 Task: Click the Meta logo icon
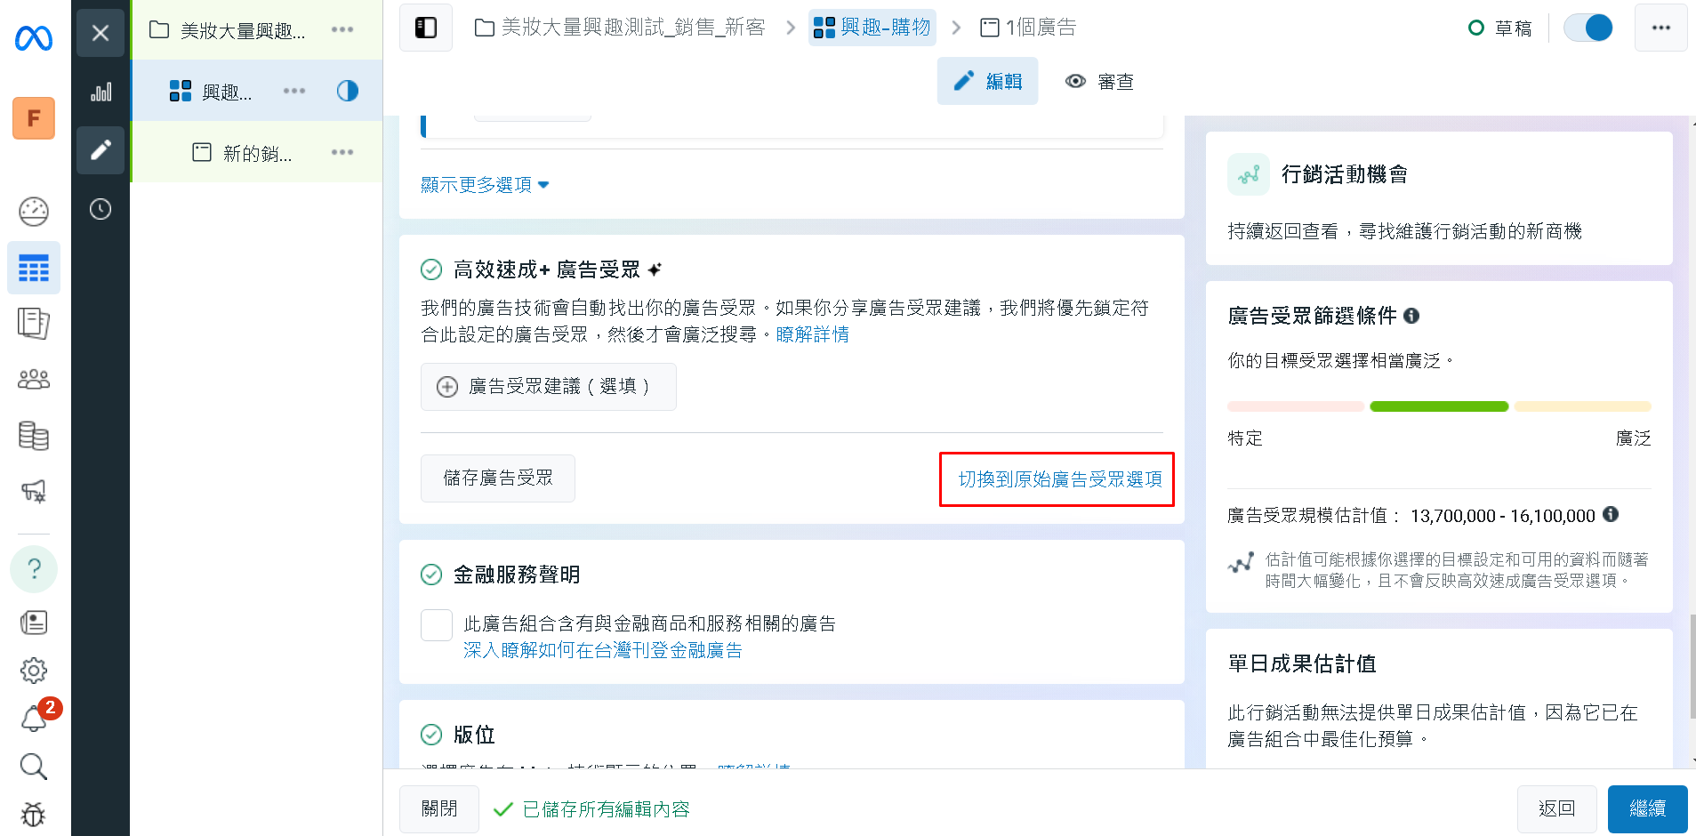pyautogui.click(x=34, y=38)
